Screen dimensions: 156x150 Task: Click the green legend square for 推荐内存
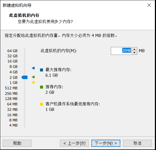tap(41, 87)
